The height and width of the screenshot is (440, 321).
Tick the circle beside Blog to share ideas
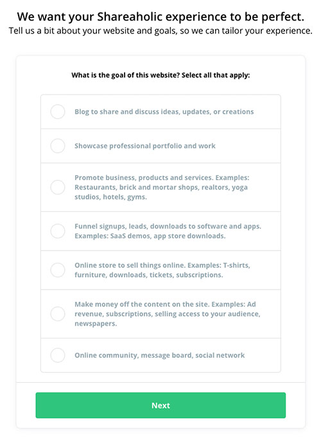(58, 112)
